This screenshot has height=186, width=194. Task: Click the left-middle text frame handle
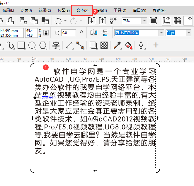coord(33,118)
